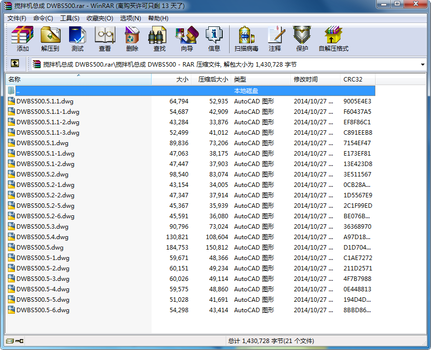The width and height of the screenshot is (431, 350).
Task: Run the Test (测试) archive tool
Action: click(x=78, y=39)
